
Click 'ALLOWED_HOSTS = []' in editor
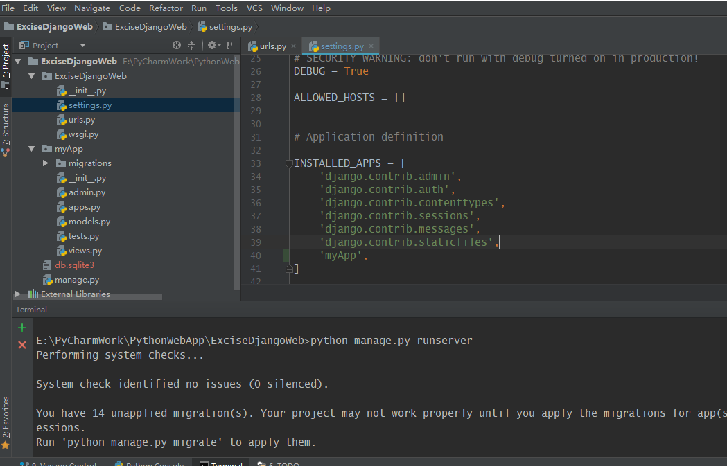(349, 98)
